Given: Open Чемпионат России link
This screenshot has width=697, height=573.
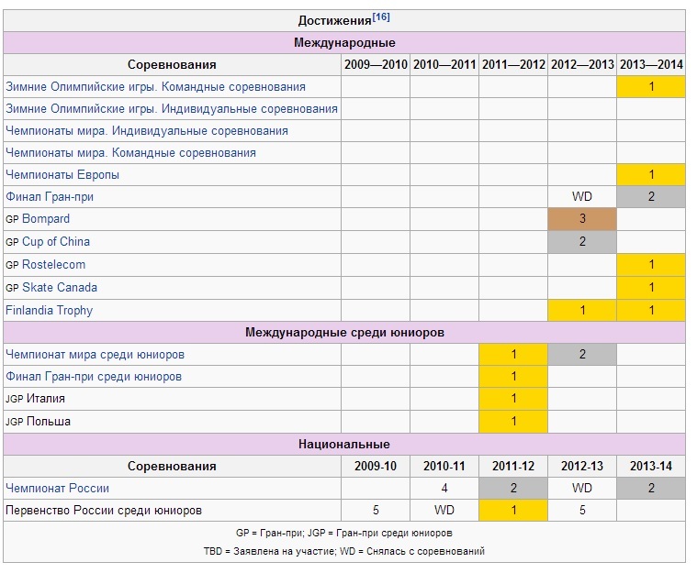Looking at the screenshot, I should click(x=57, y=489).
